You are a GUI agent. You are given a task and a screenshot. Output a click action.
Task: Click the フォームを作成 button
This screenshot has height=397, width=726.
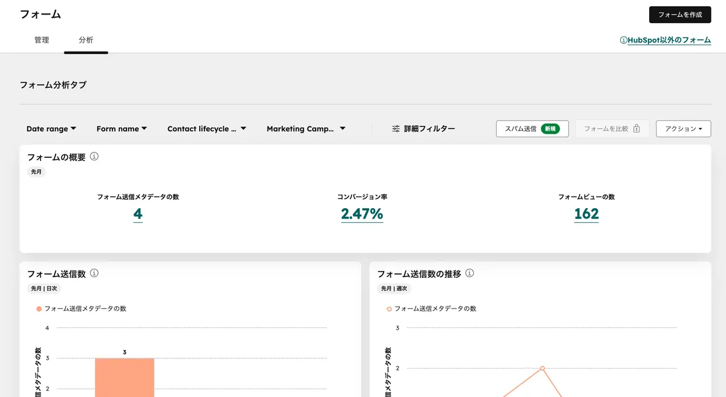(x=679, y=15)
